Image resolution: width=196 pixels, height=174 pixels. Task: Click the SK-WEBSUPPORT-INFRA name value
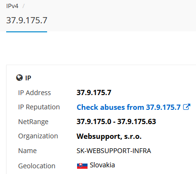pyautogui.click(x=114, y=151)
